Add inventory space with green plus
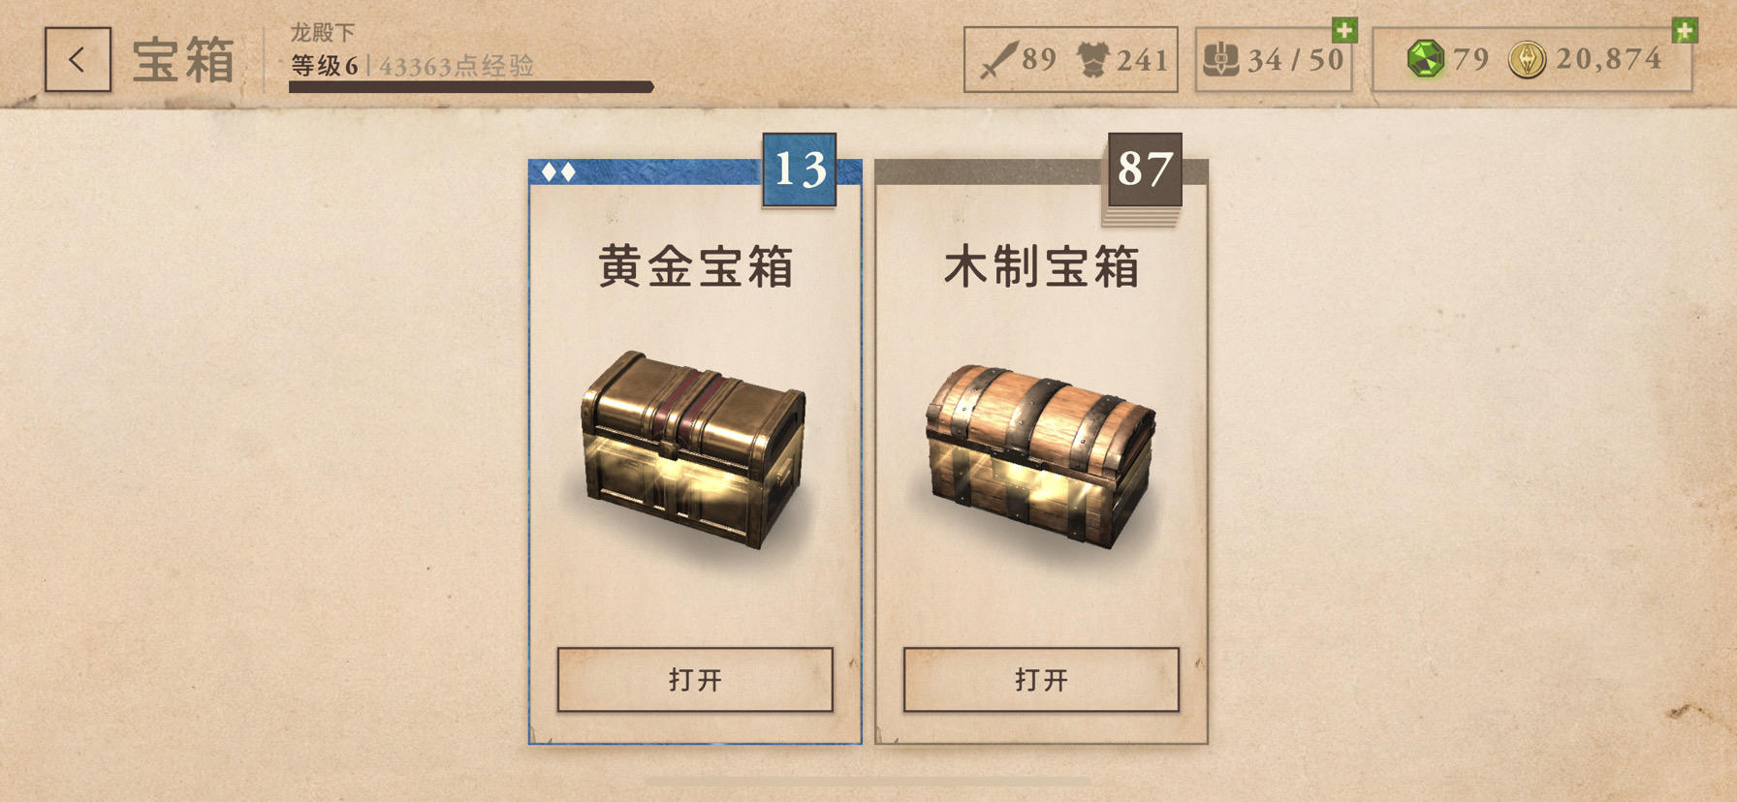 tap(1344, 30)
